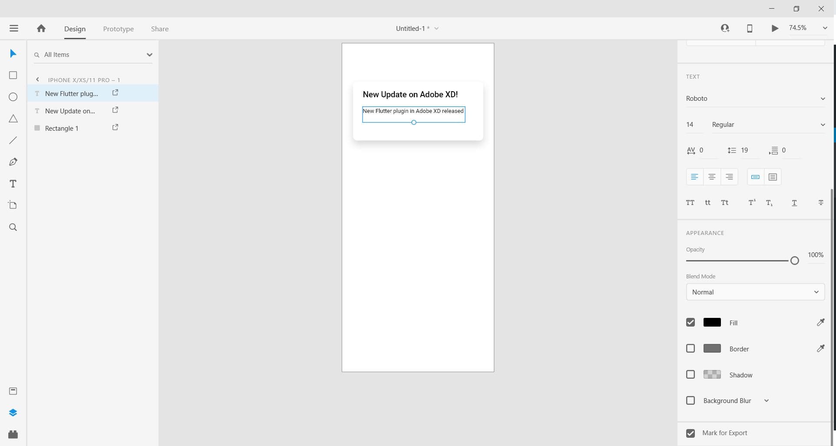Click the Opacity slider handle
The height and width of the screenshot is (446, 836).
click(795, 261)
